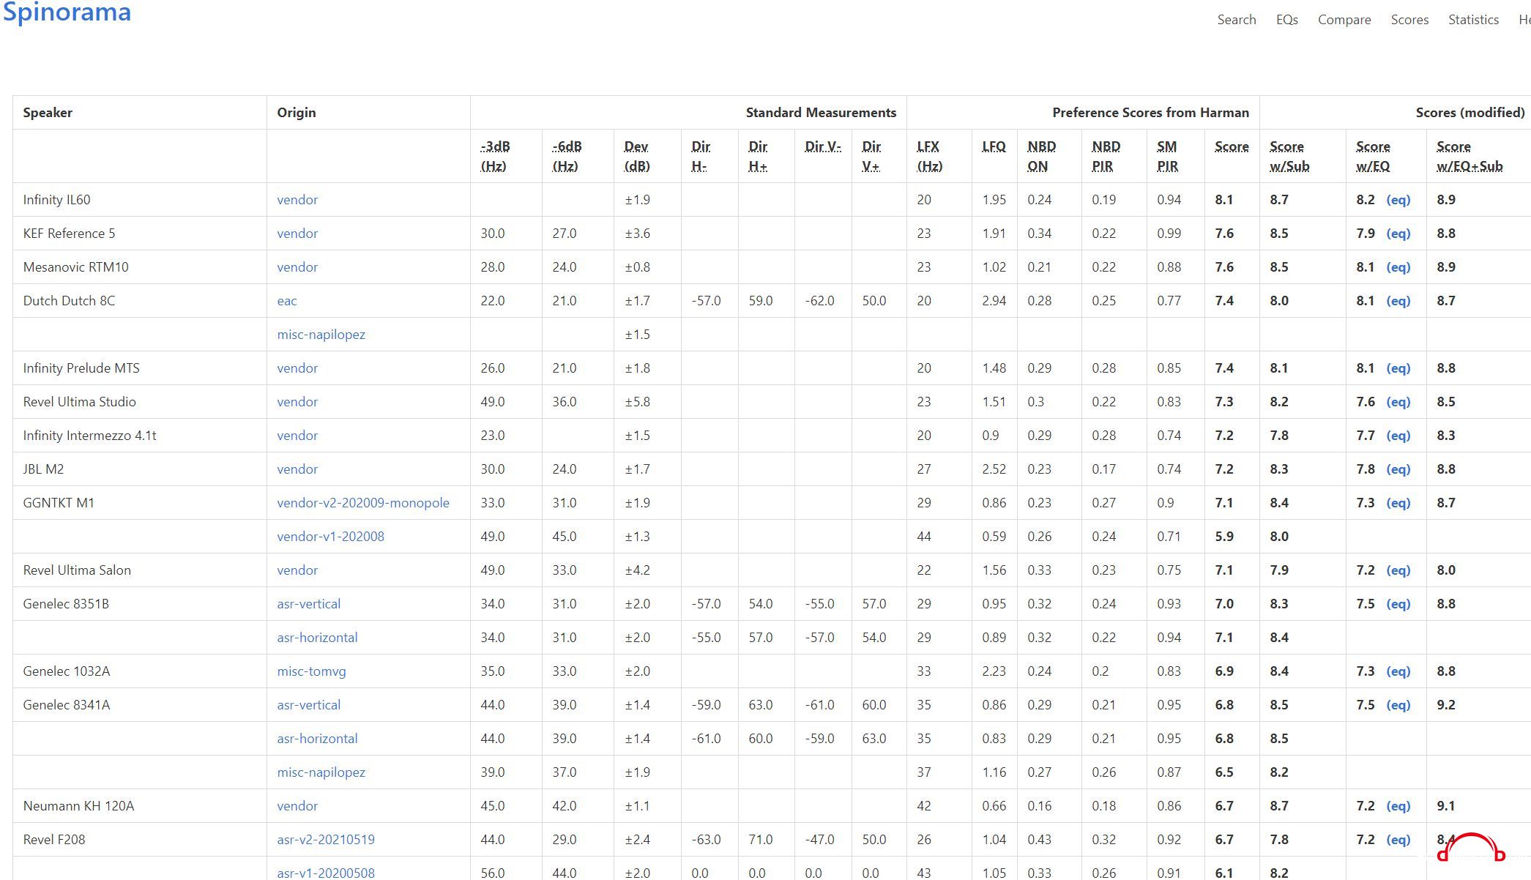This screenshot has height=880, width=1531.
Task: Click the Origin column header
Action: [x=297, y=113]
